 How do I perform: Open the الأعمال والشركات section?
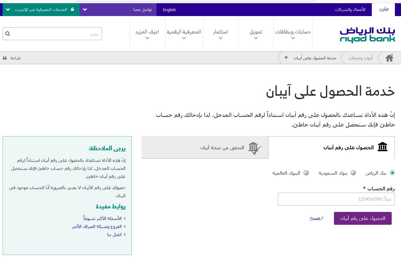(350, 10)
